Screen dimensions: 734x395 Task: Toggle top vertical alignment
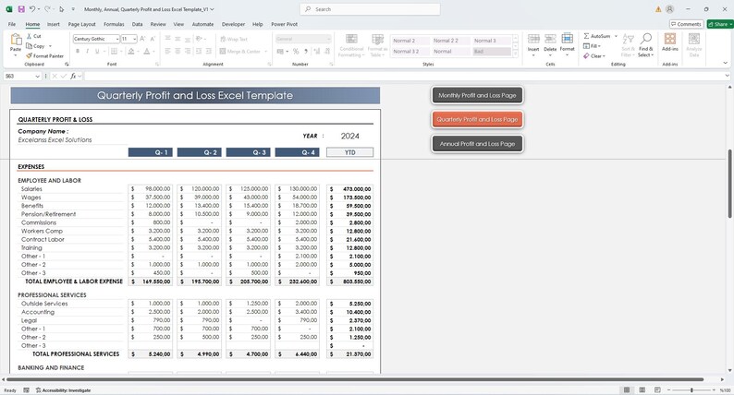(167, 39)
